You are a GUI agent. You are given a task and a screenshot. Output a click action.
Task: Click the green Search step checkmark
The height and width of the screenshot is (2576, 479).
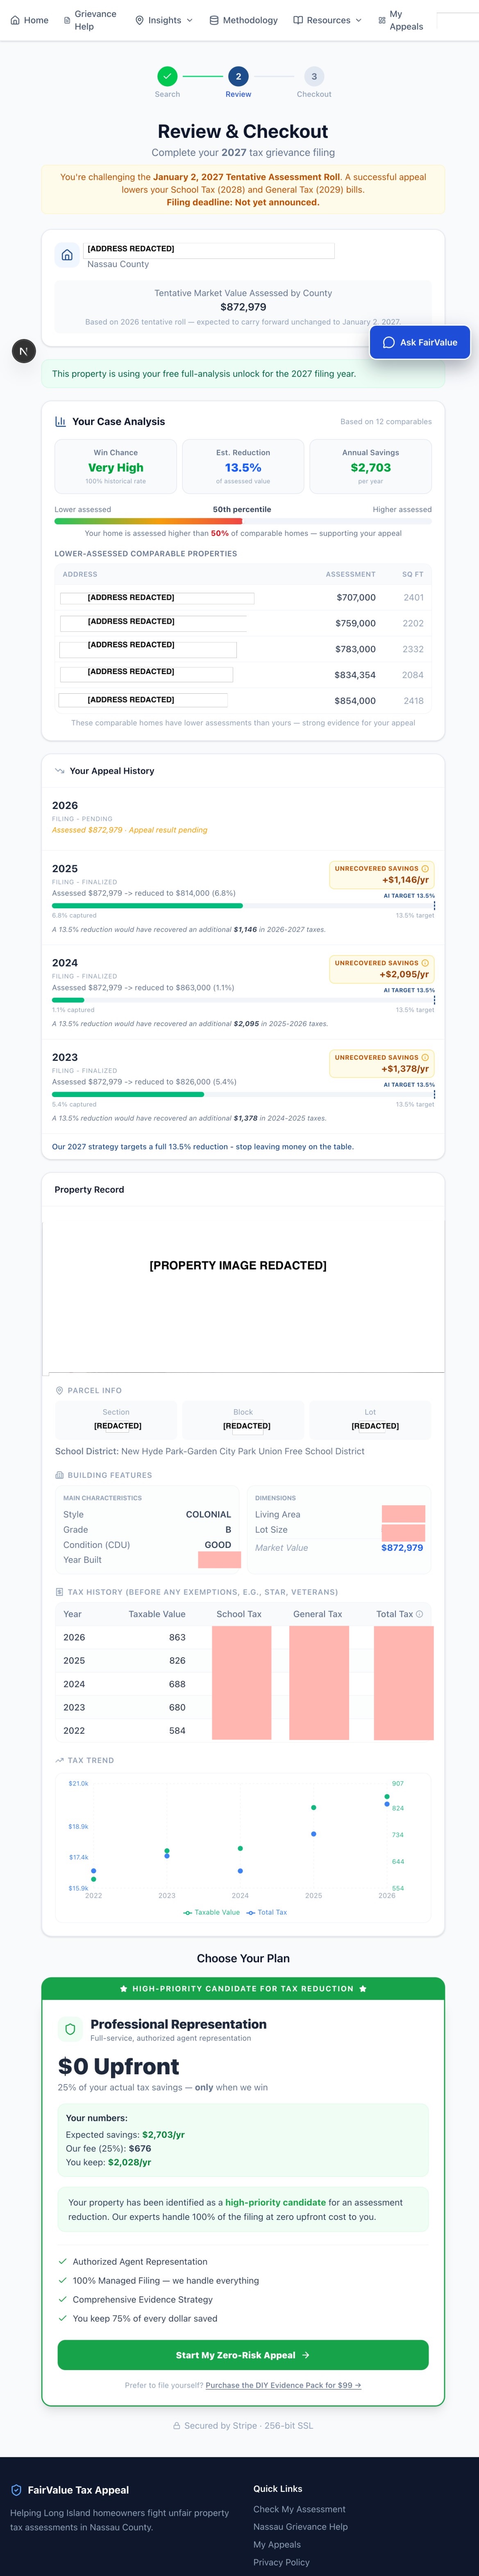[168, 76]
